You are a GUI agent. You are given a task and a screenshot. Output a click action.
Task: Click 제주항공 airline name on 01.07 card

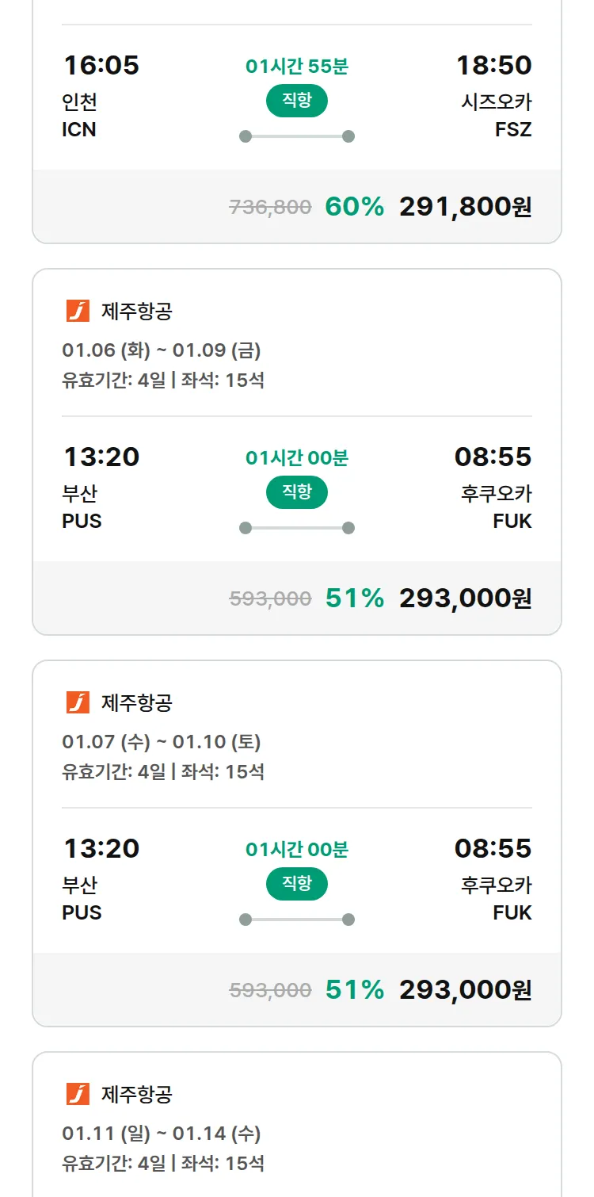pos(136,703)
